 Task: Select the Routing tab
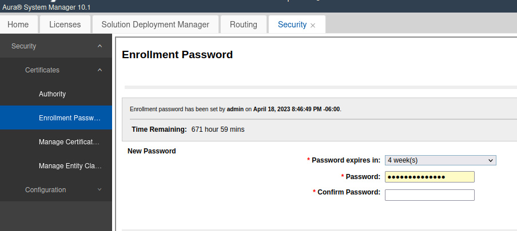[x=243, y=25]
